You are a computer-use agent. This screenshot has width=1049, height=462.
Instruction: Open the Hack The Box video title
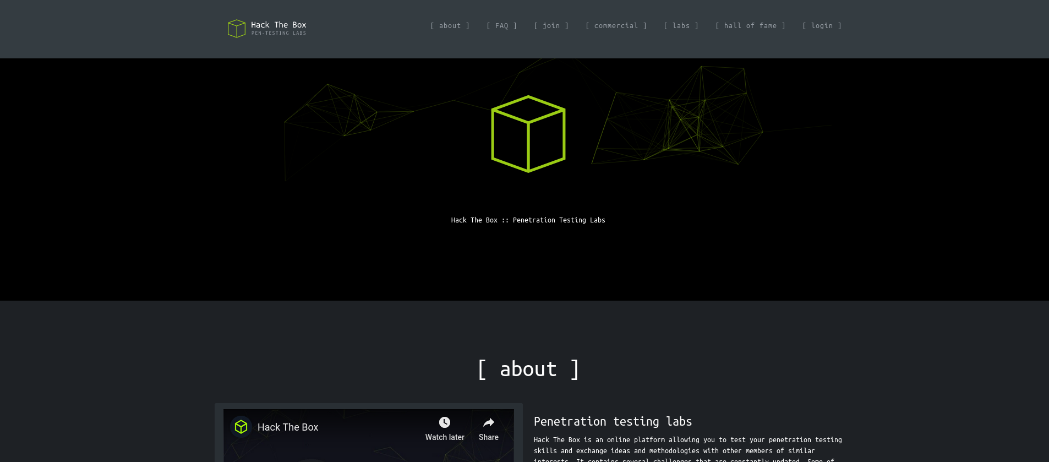point(288,427)
